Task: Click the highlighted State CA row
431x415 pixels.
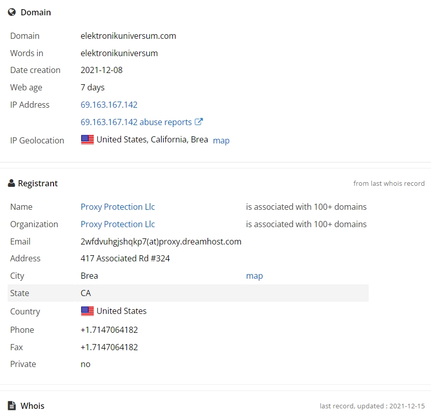Action: [x=188, y=293]
